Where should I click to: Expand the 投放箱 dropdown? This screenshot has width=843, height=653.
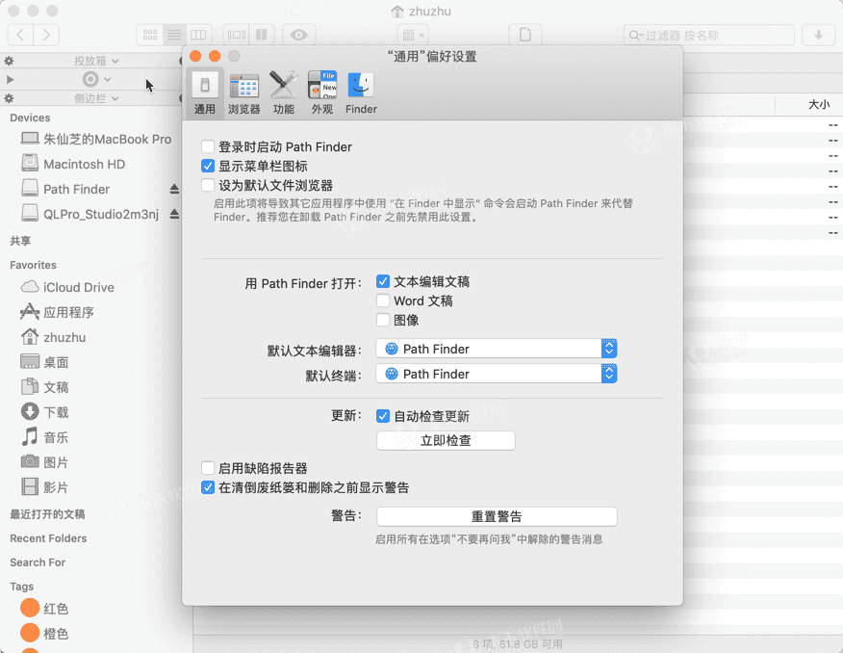[x=96, y=61]
